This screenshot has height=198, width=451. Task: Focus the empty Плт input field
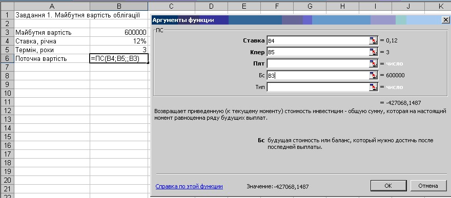tap(318, 63)
